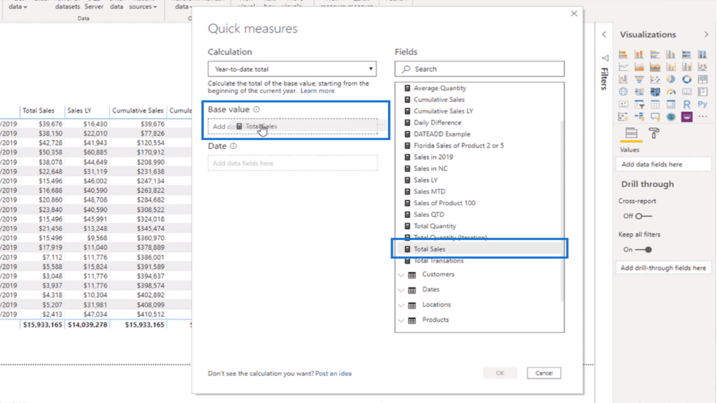717x403 pixels.
Task: Open the Post an idea link
Action: point(333,374)
